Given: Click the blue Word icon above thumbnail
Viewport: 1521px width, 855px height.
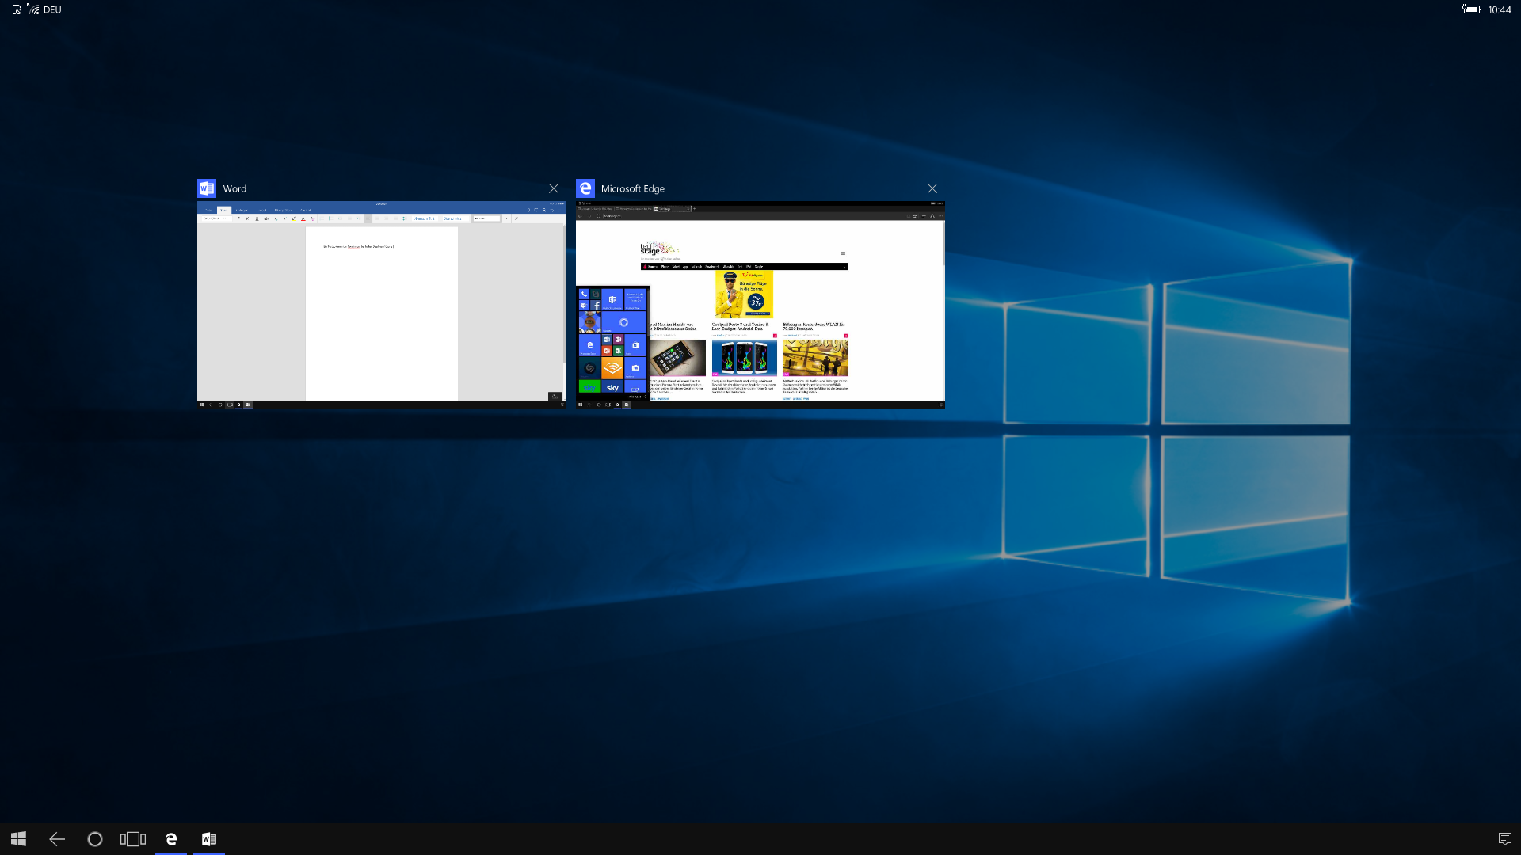Looking at the screenshot, I should (207, 188).
